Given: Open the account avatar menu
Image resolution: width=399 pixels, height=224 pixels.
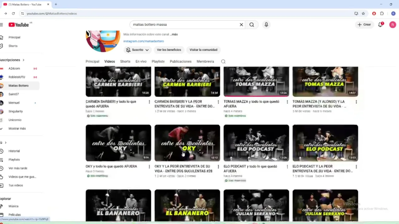Looking at the screenshot, I should coord(392,25).
